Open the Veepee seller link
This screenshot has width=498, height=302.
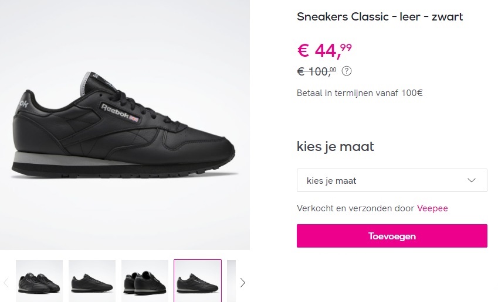[x=432, y=208]
